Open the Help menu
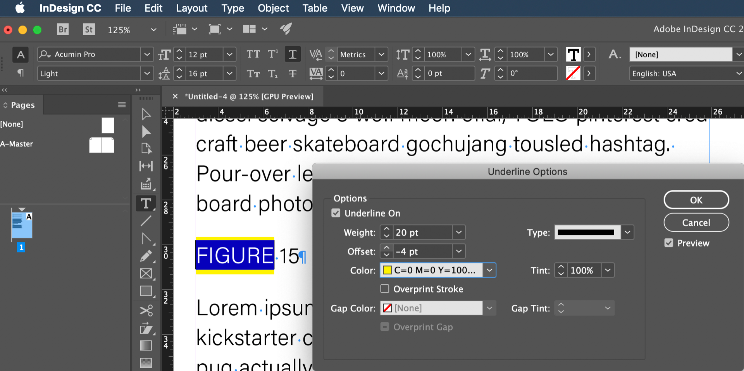Viewport: 744px width, 371px height. click(x=439, y=8)
